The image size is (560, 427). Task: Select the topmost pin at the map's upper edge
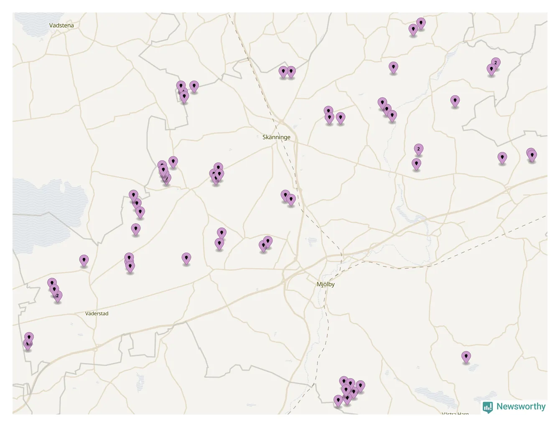(x=421, y=23)
